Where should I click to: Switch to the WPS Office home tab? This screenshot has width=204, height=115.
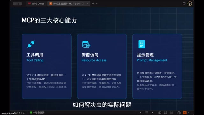point(36,4)
